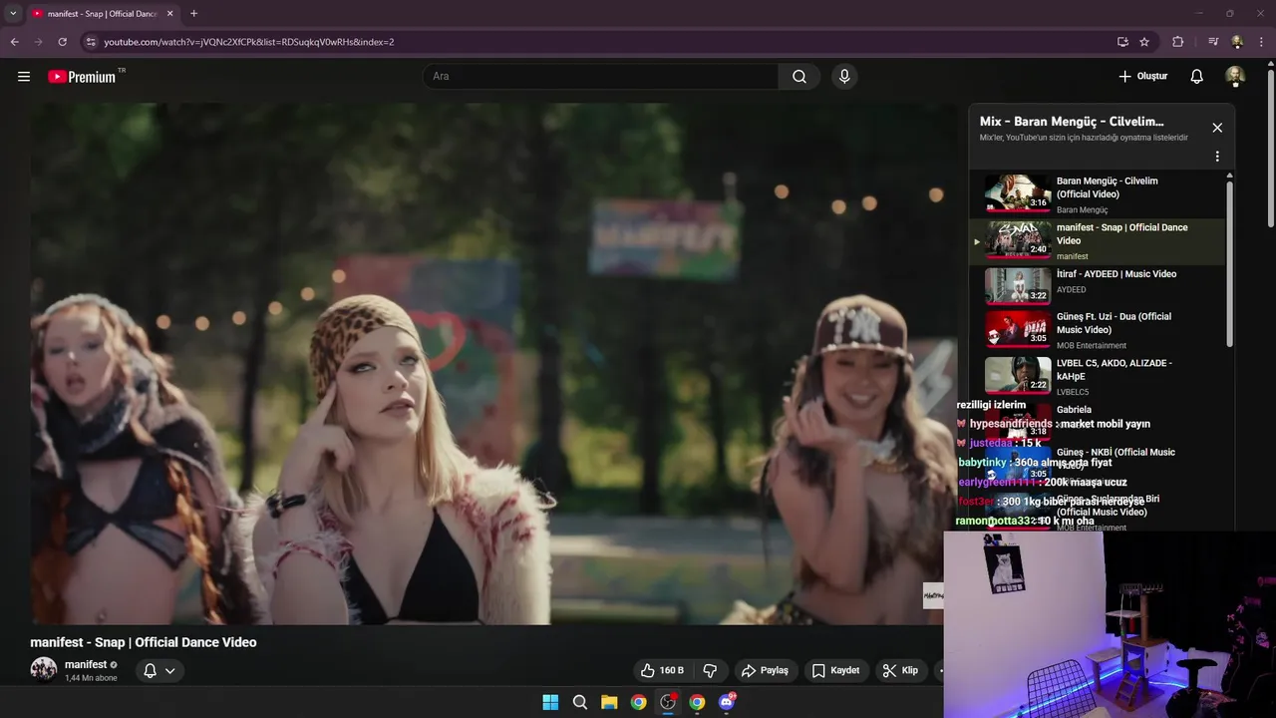
Task: Open YouTube account avatar menu
Action: 1235,77
